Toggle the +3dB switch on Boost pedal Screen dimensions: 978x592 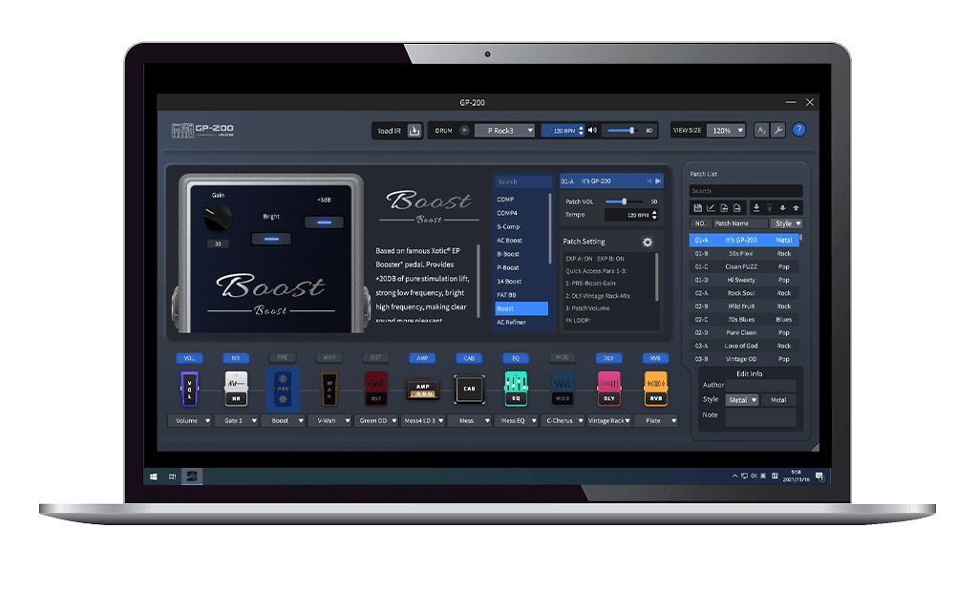(x=324, y=222)
